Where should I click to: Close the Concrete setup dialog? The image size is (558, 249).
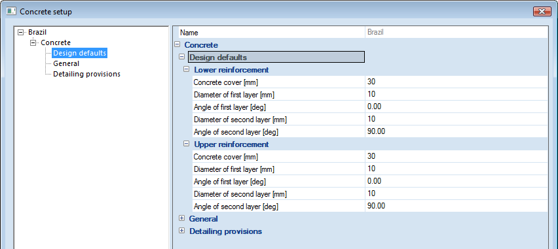tap(542, 12)
